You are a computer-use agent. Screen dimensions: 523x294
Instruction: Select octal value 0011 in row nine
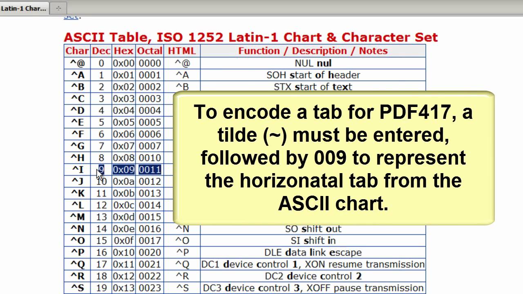point(150,170)
